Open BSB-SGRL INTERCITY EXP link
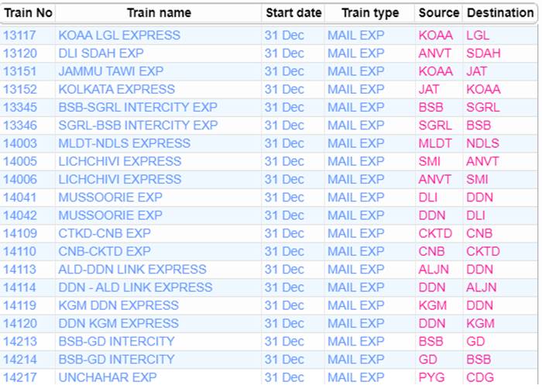This screenshot has width=542, height=389. [138, 107]
